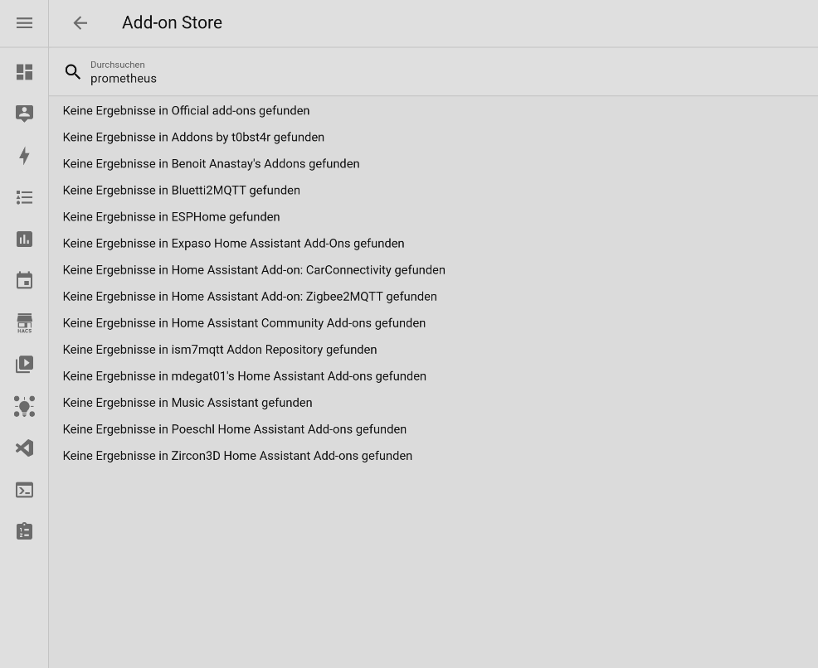818x668 pixels.
Task: Open the To-do clipboard list icon
Action: (x=24, y=531)
